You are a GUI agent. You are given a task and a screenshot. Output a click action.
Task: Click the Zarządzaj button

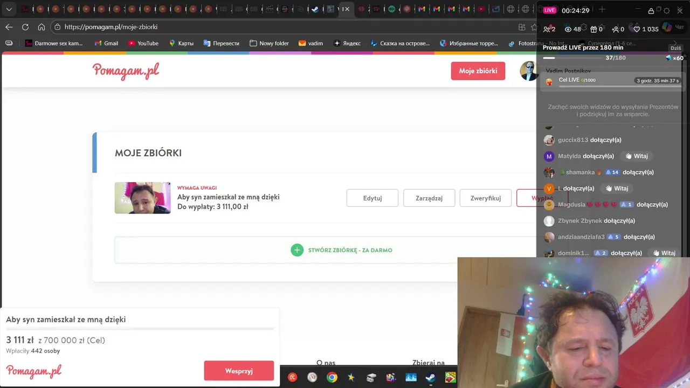coord(429,198)
